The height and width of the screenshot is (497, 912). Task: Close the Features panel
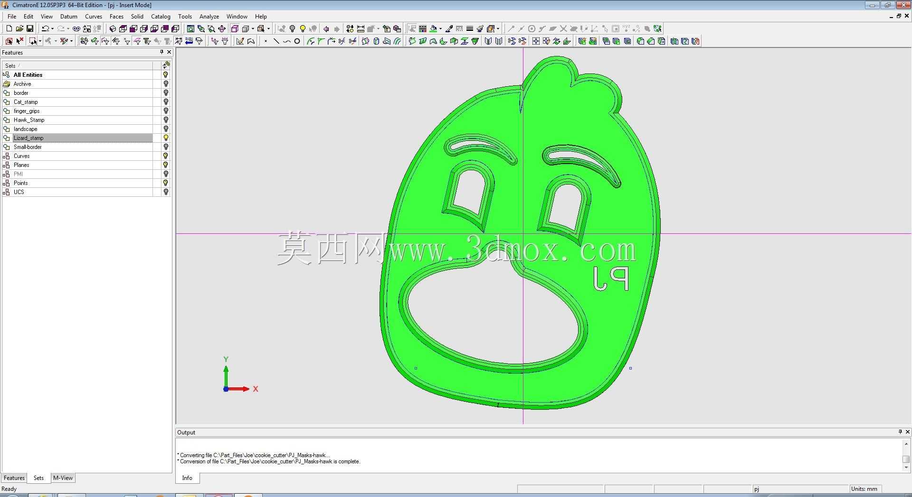point(169,52)
